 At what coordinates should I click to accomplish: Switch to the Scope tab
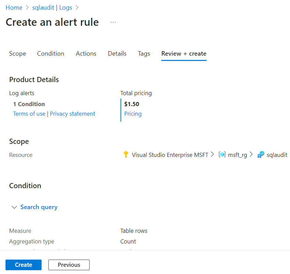[x=18, y=54]
